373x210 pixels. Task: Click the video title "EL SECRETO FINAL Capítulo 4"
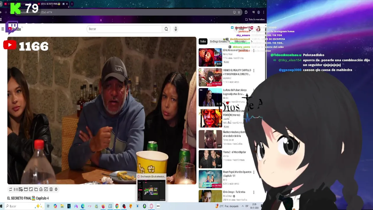tap(28, 198)
